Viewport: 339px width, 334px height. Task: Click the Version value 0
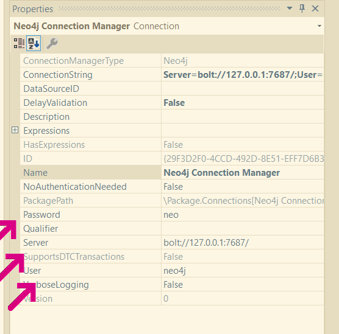(x=166, y=299)
